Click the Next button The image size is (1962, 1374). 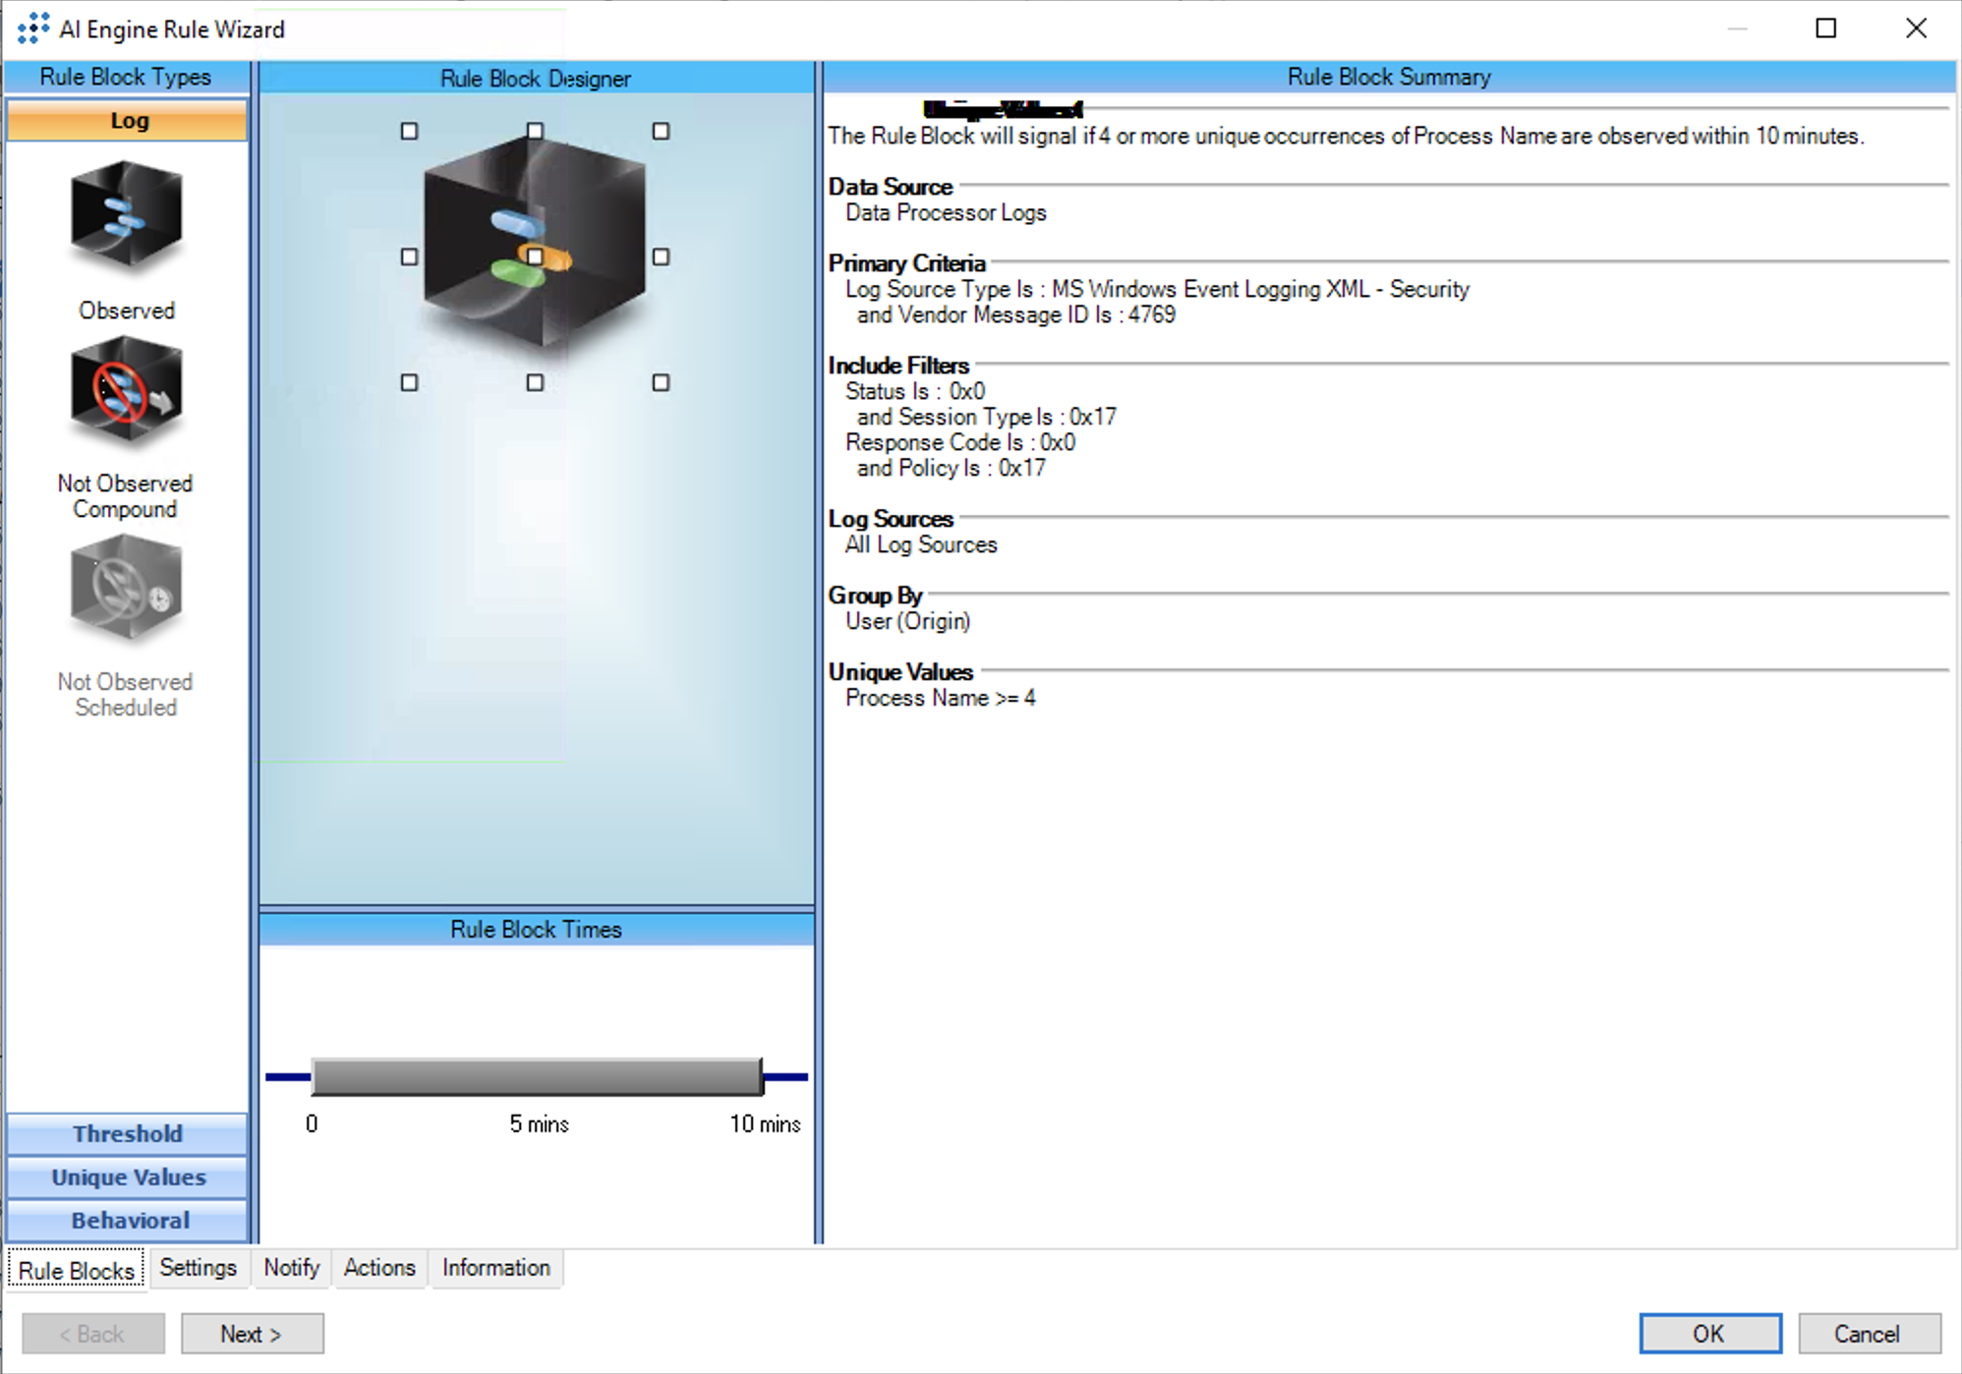click(252, 1334)
